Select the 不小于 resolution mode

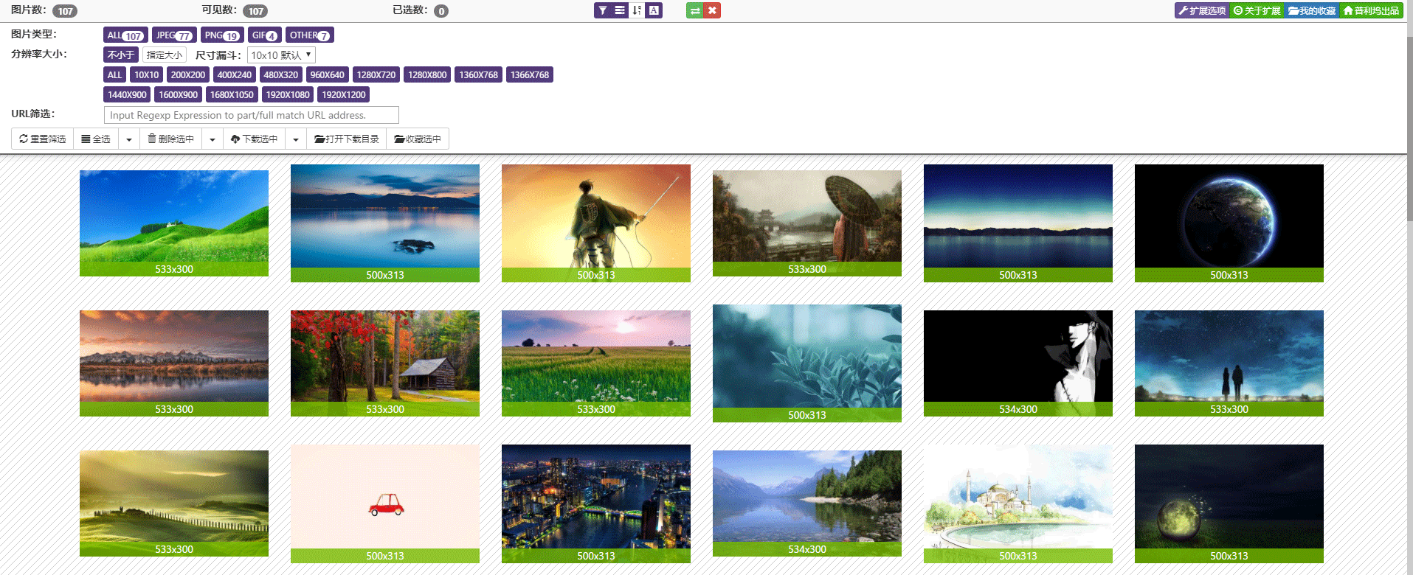click(x=121, y=55)
